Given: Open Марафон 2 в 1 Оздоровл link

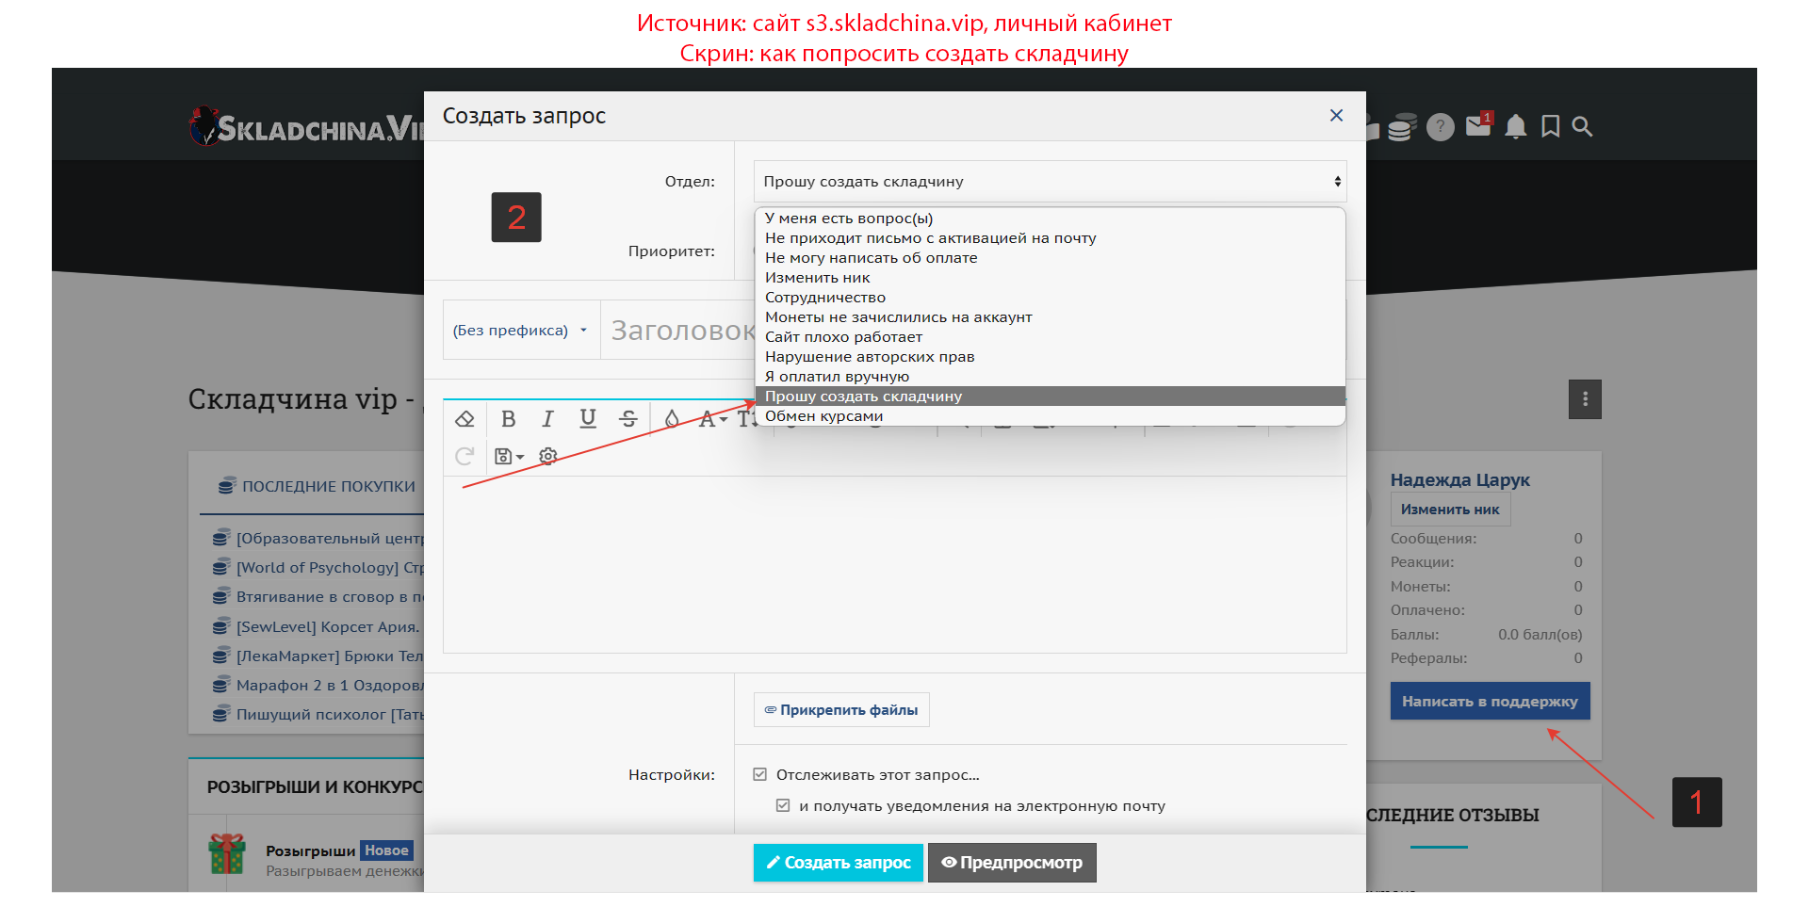Looking at the screenshot, I should point(331,685).
